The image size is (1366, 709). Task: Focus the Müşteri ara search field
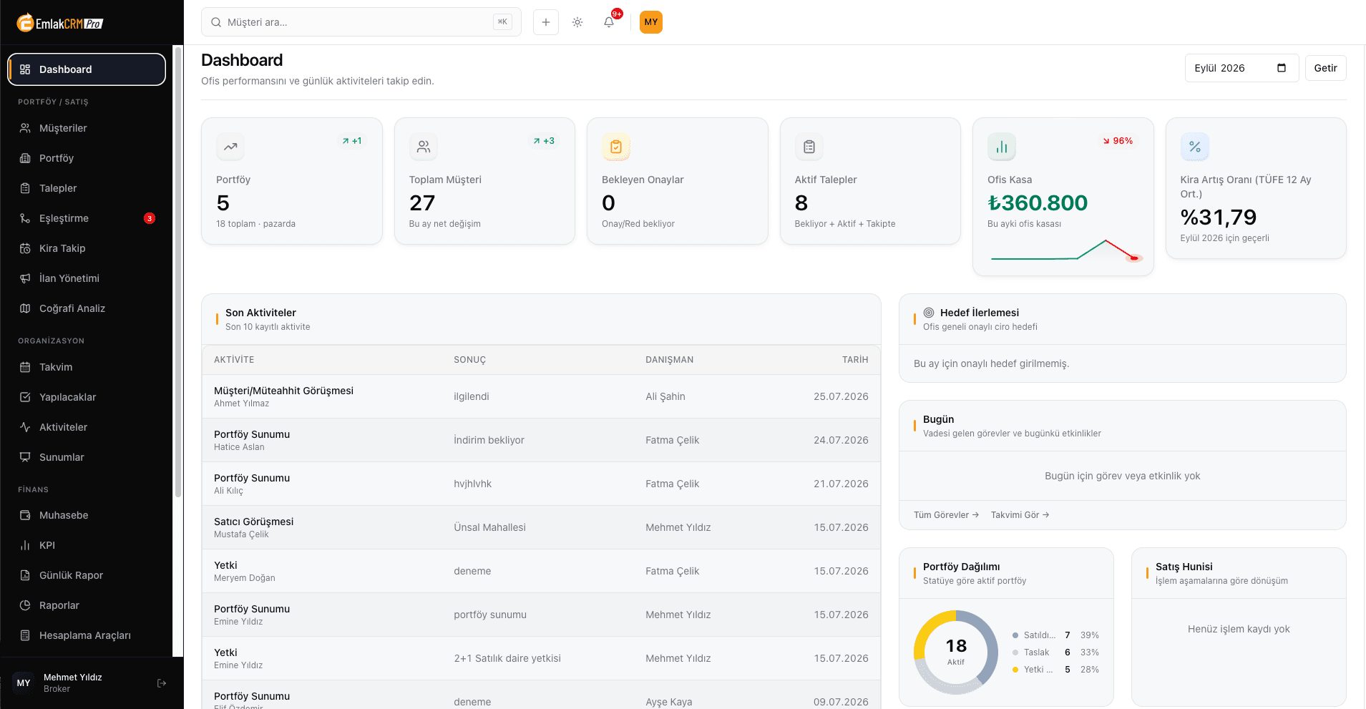pyautogui.click(x=361, y=22)
